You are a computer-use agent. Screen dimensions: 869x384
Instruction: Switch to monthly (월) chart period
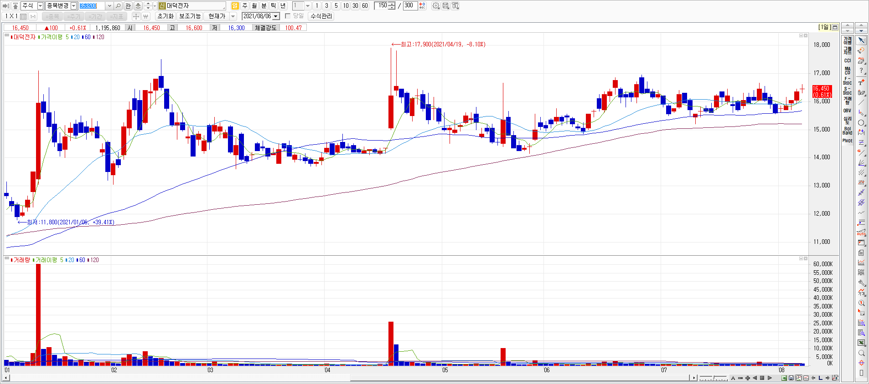tap(254, 5)
